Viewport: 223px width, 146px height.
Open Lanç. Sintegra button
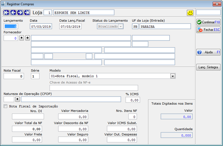pos(208,67)
